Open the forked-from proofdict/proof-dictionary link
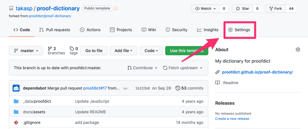The height and width of the screenshot is (129, 308). click(50, 16)
